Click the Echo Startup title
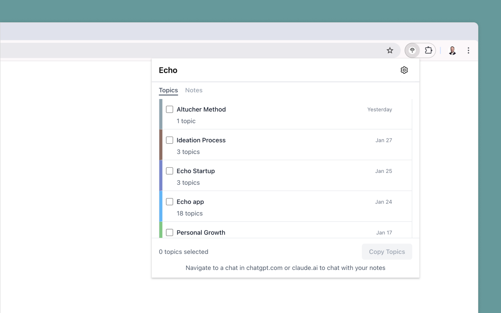This screenshot has width=501, height=313. click(x=196, y=171)
